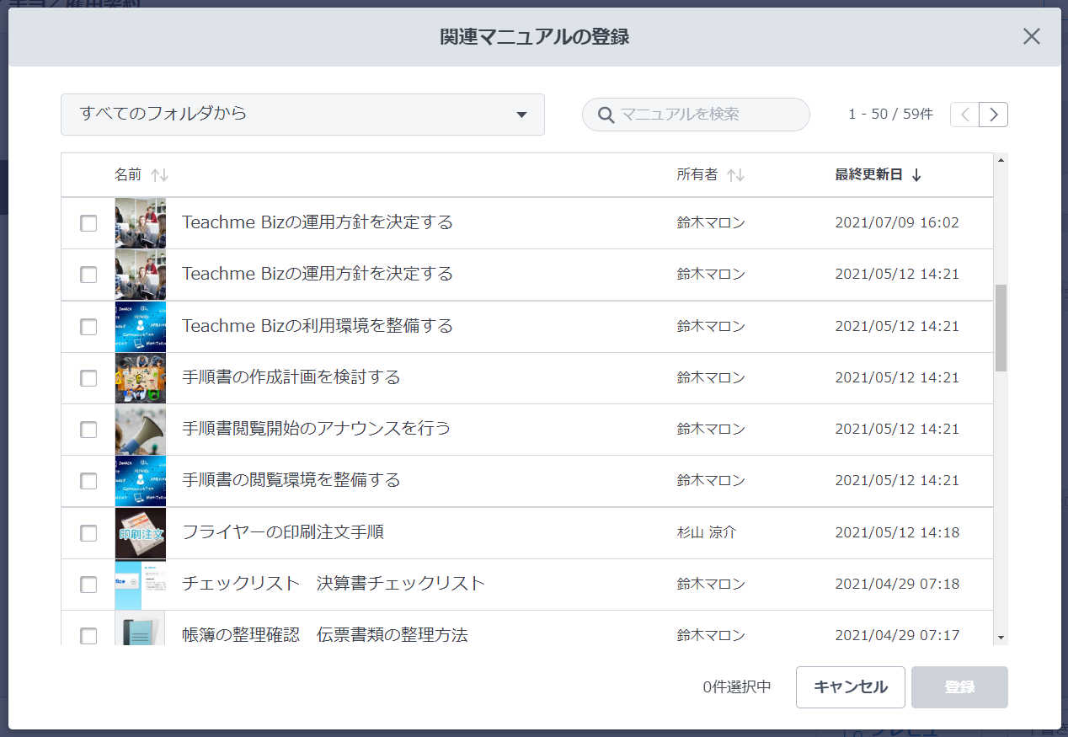
Task: Click megaphone thumbnail for 手順書閲覧開始のアナウンス
Action: click(140, 430)
